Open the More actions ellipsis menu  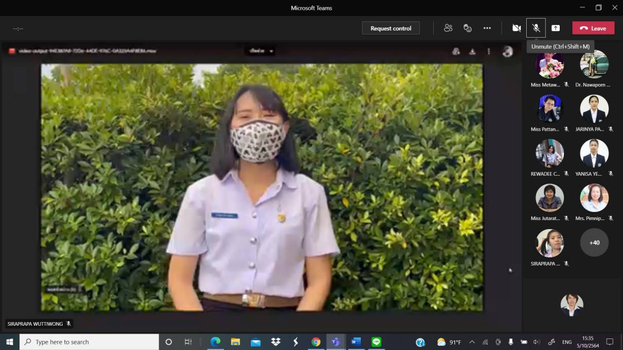coord(487,28)
